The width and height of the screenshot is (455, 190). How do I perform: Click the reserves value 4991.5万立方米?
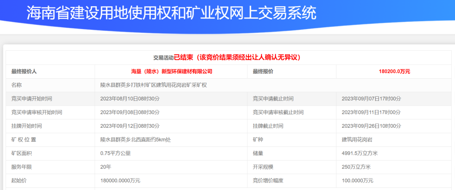tap(360, 153)
